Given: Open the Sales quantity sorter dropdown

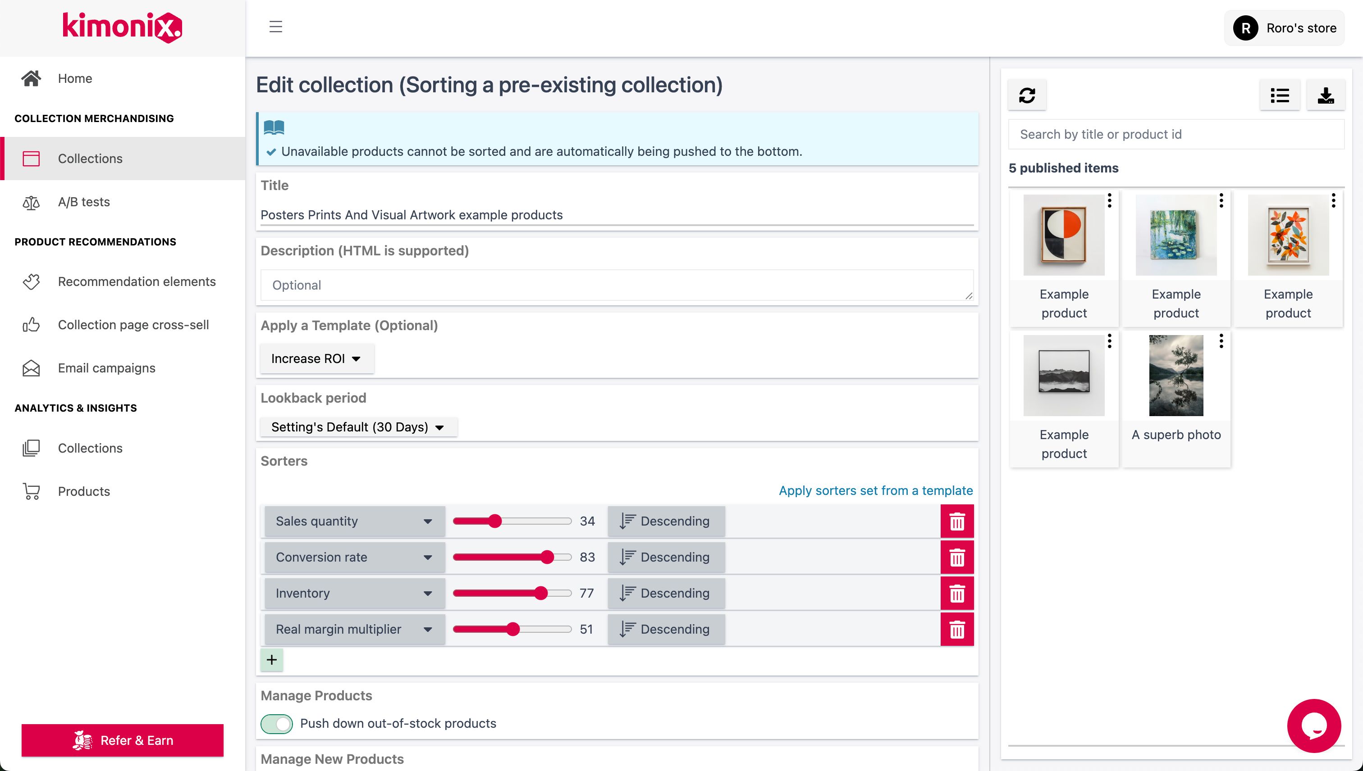Looking at the screenshot, I should point(354,522).
